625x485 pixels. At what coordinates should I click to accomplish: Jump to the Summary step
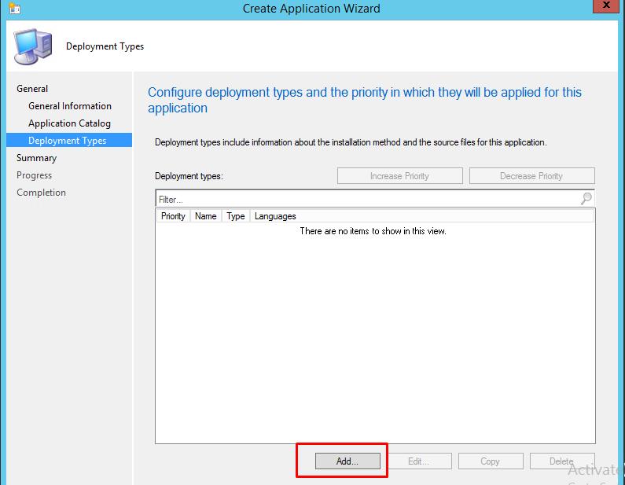(36, 158)
